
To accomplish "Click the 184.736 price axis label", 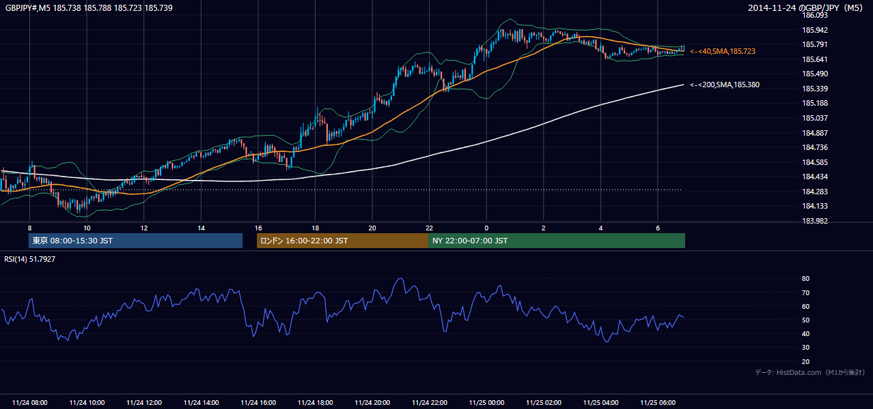I will (815, 147).
